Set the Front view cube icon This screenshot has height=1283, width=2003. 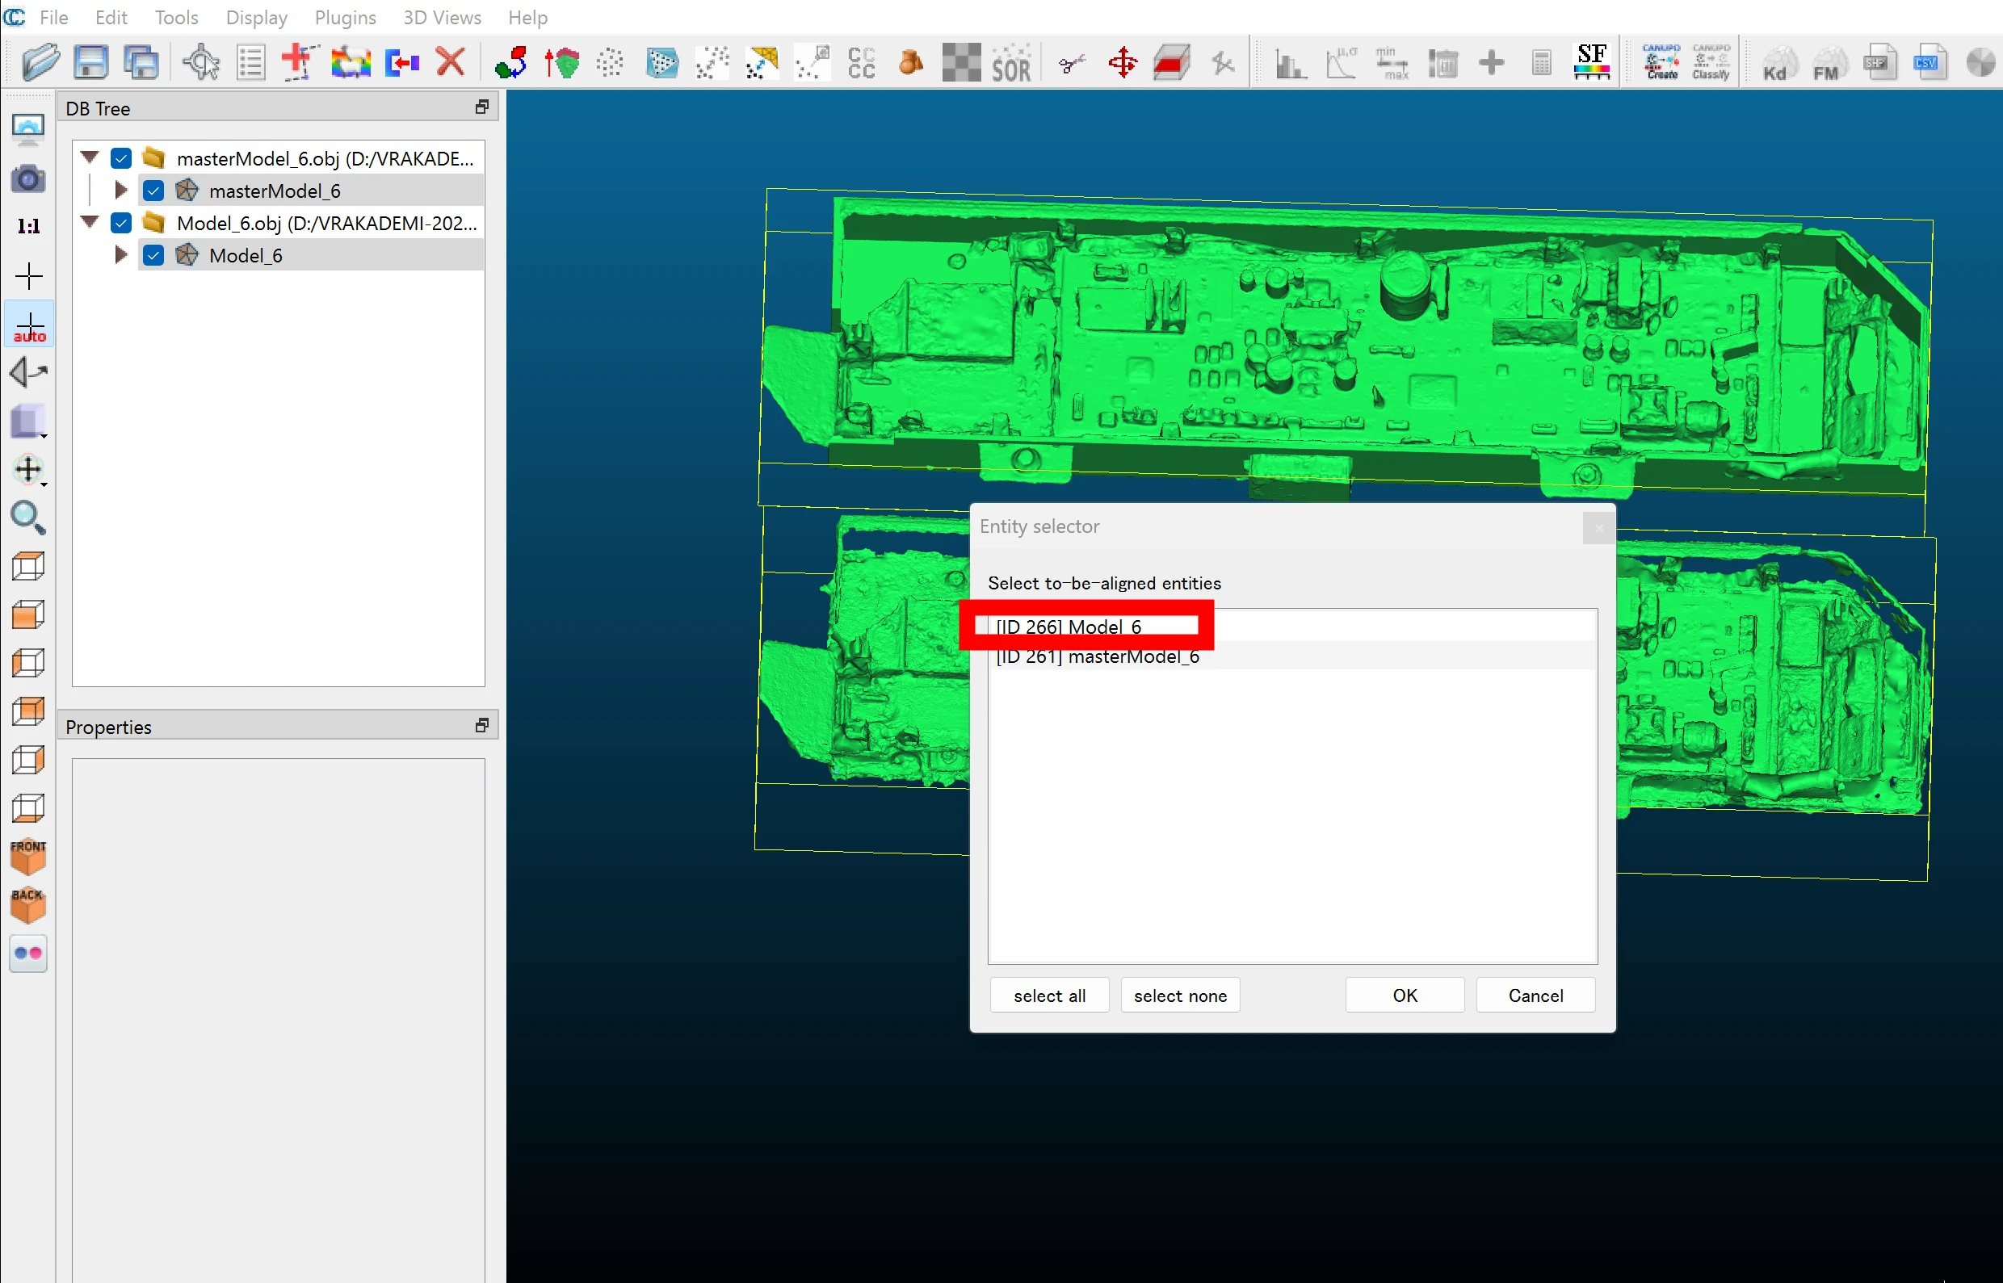[28, 857]
